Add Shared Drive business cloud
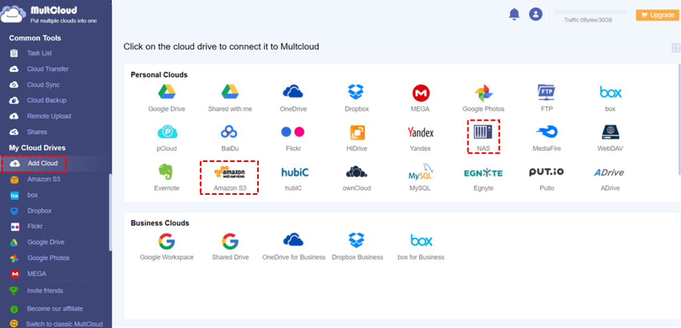This screenshot has width=681, height=328. [x=230, y=246]
